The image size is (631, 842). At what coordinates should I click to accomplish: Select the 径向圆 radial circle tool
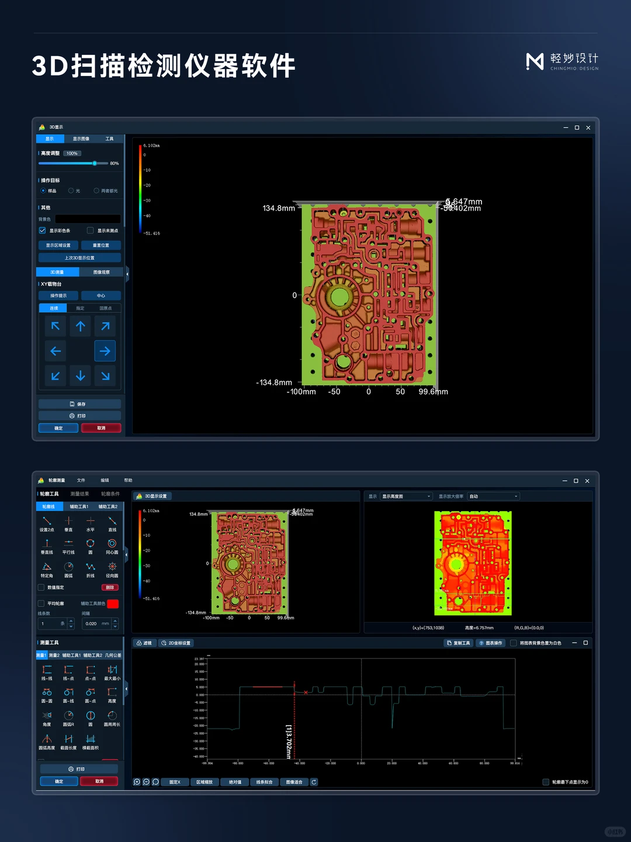112,570
